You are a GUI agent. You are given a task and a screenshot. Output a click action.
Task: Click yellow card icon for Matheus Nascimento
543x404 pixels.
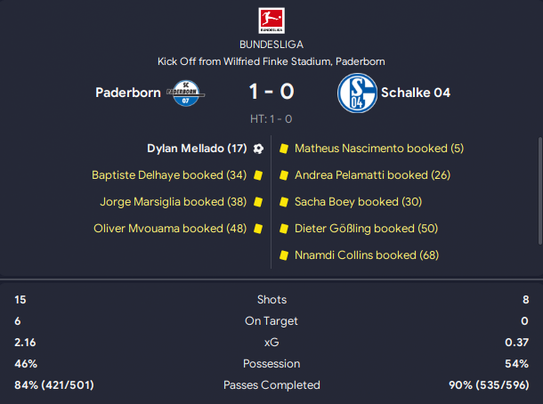click(284, 149)
